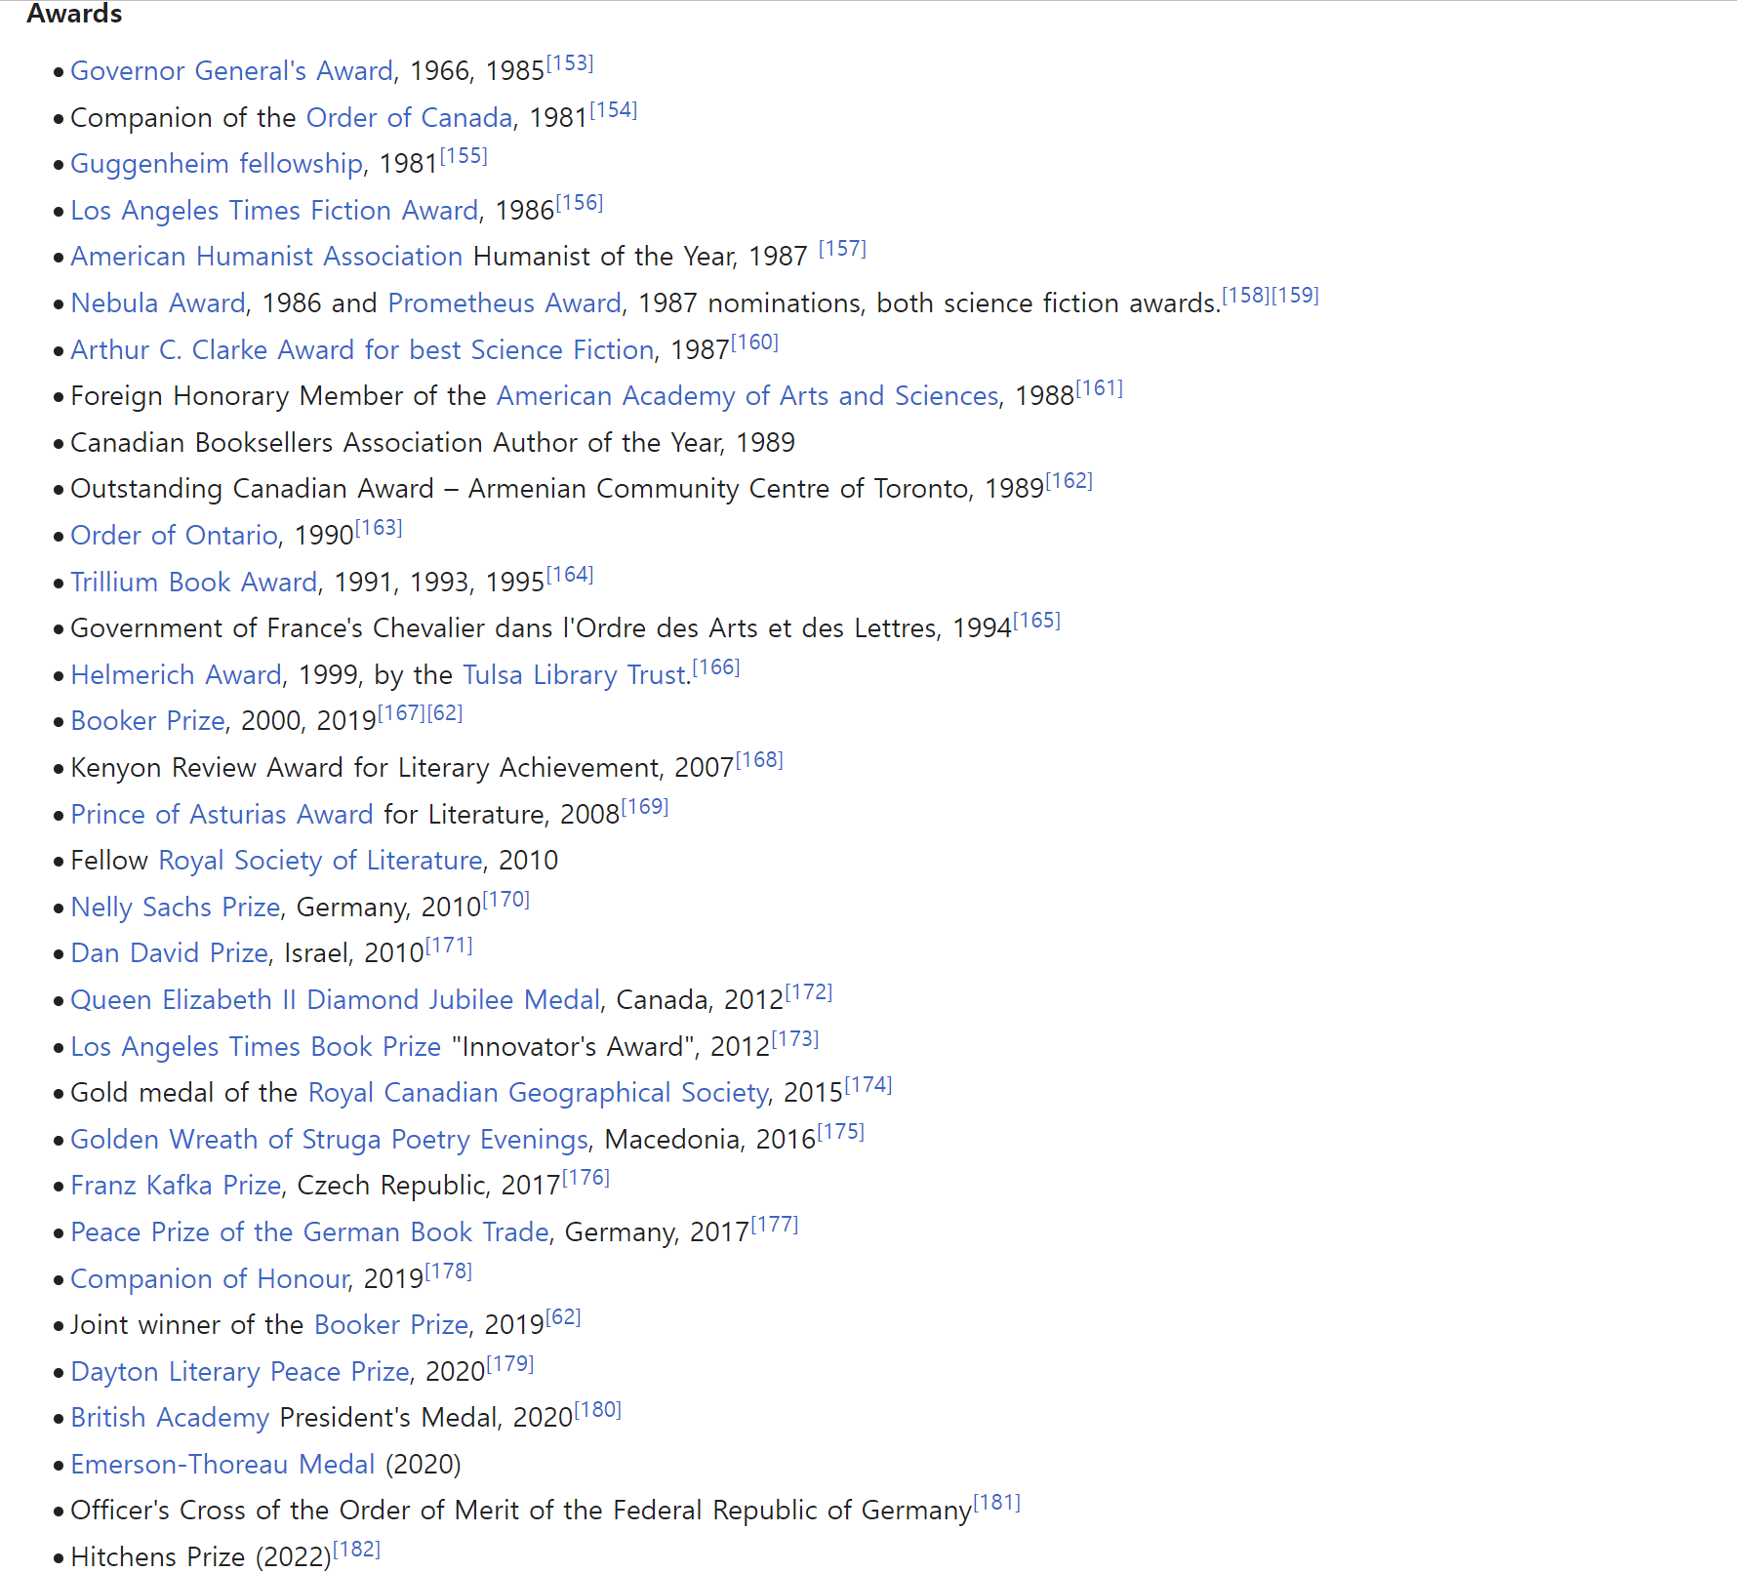Open Dayton Literary Peace Prize link
Screen dimensions: 1737x1573
[239, 1372]
